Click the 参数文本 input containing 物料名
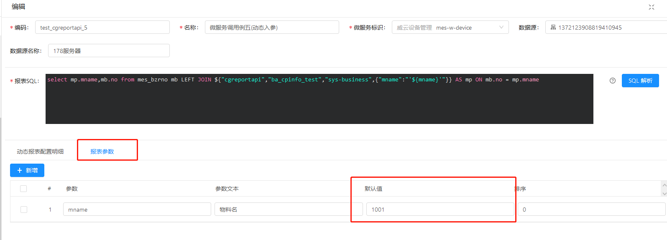The height and width of the screenshot is (240, 667). tap(289, 209)
